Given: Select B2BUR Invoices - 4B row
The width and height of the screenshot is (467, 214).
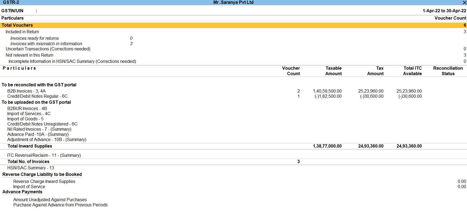Looking at the screenshot, I should (x=27, y=108).
